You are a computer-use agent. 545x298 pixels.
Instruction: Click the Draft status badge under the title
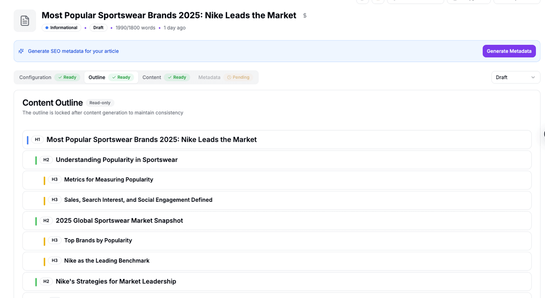pos(98,28)
